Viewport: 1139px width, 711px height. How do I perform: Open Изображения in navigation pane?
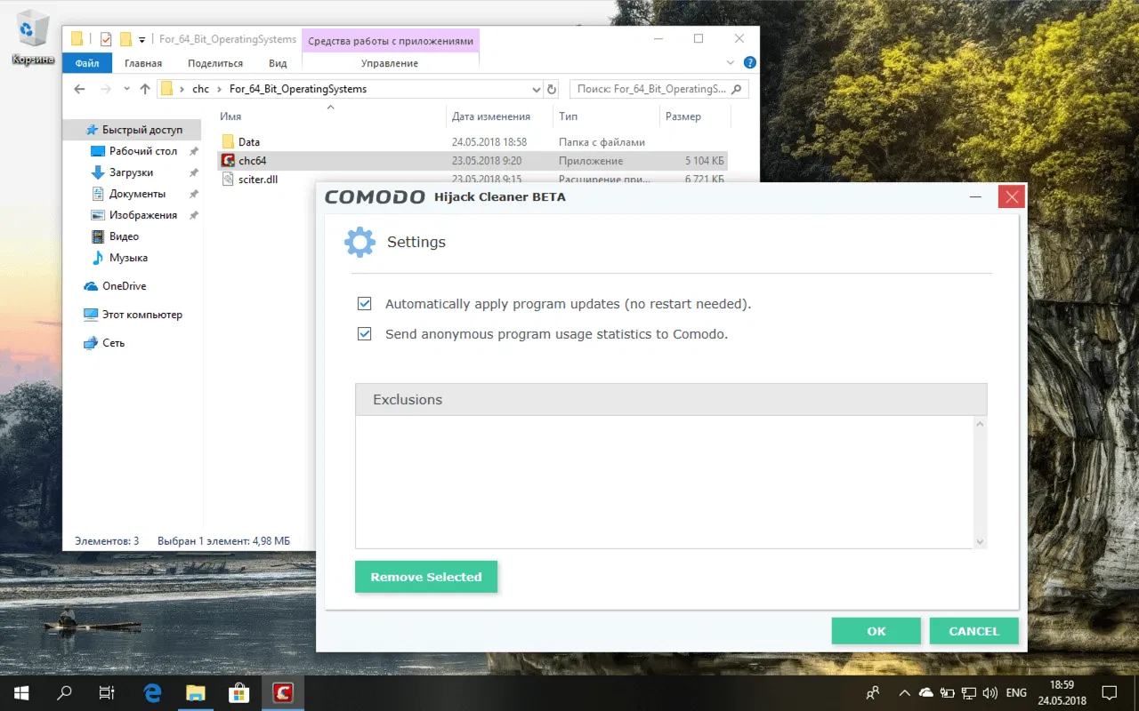coord(142,215)
